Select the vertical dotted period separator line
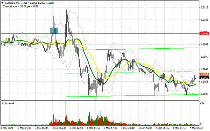210x131 pixels. tap(146, 63)
